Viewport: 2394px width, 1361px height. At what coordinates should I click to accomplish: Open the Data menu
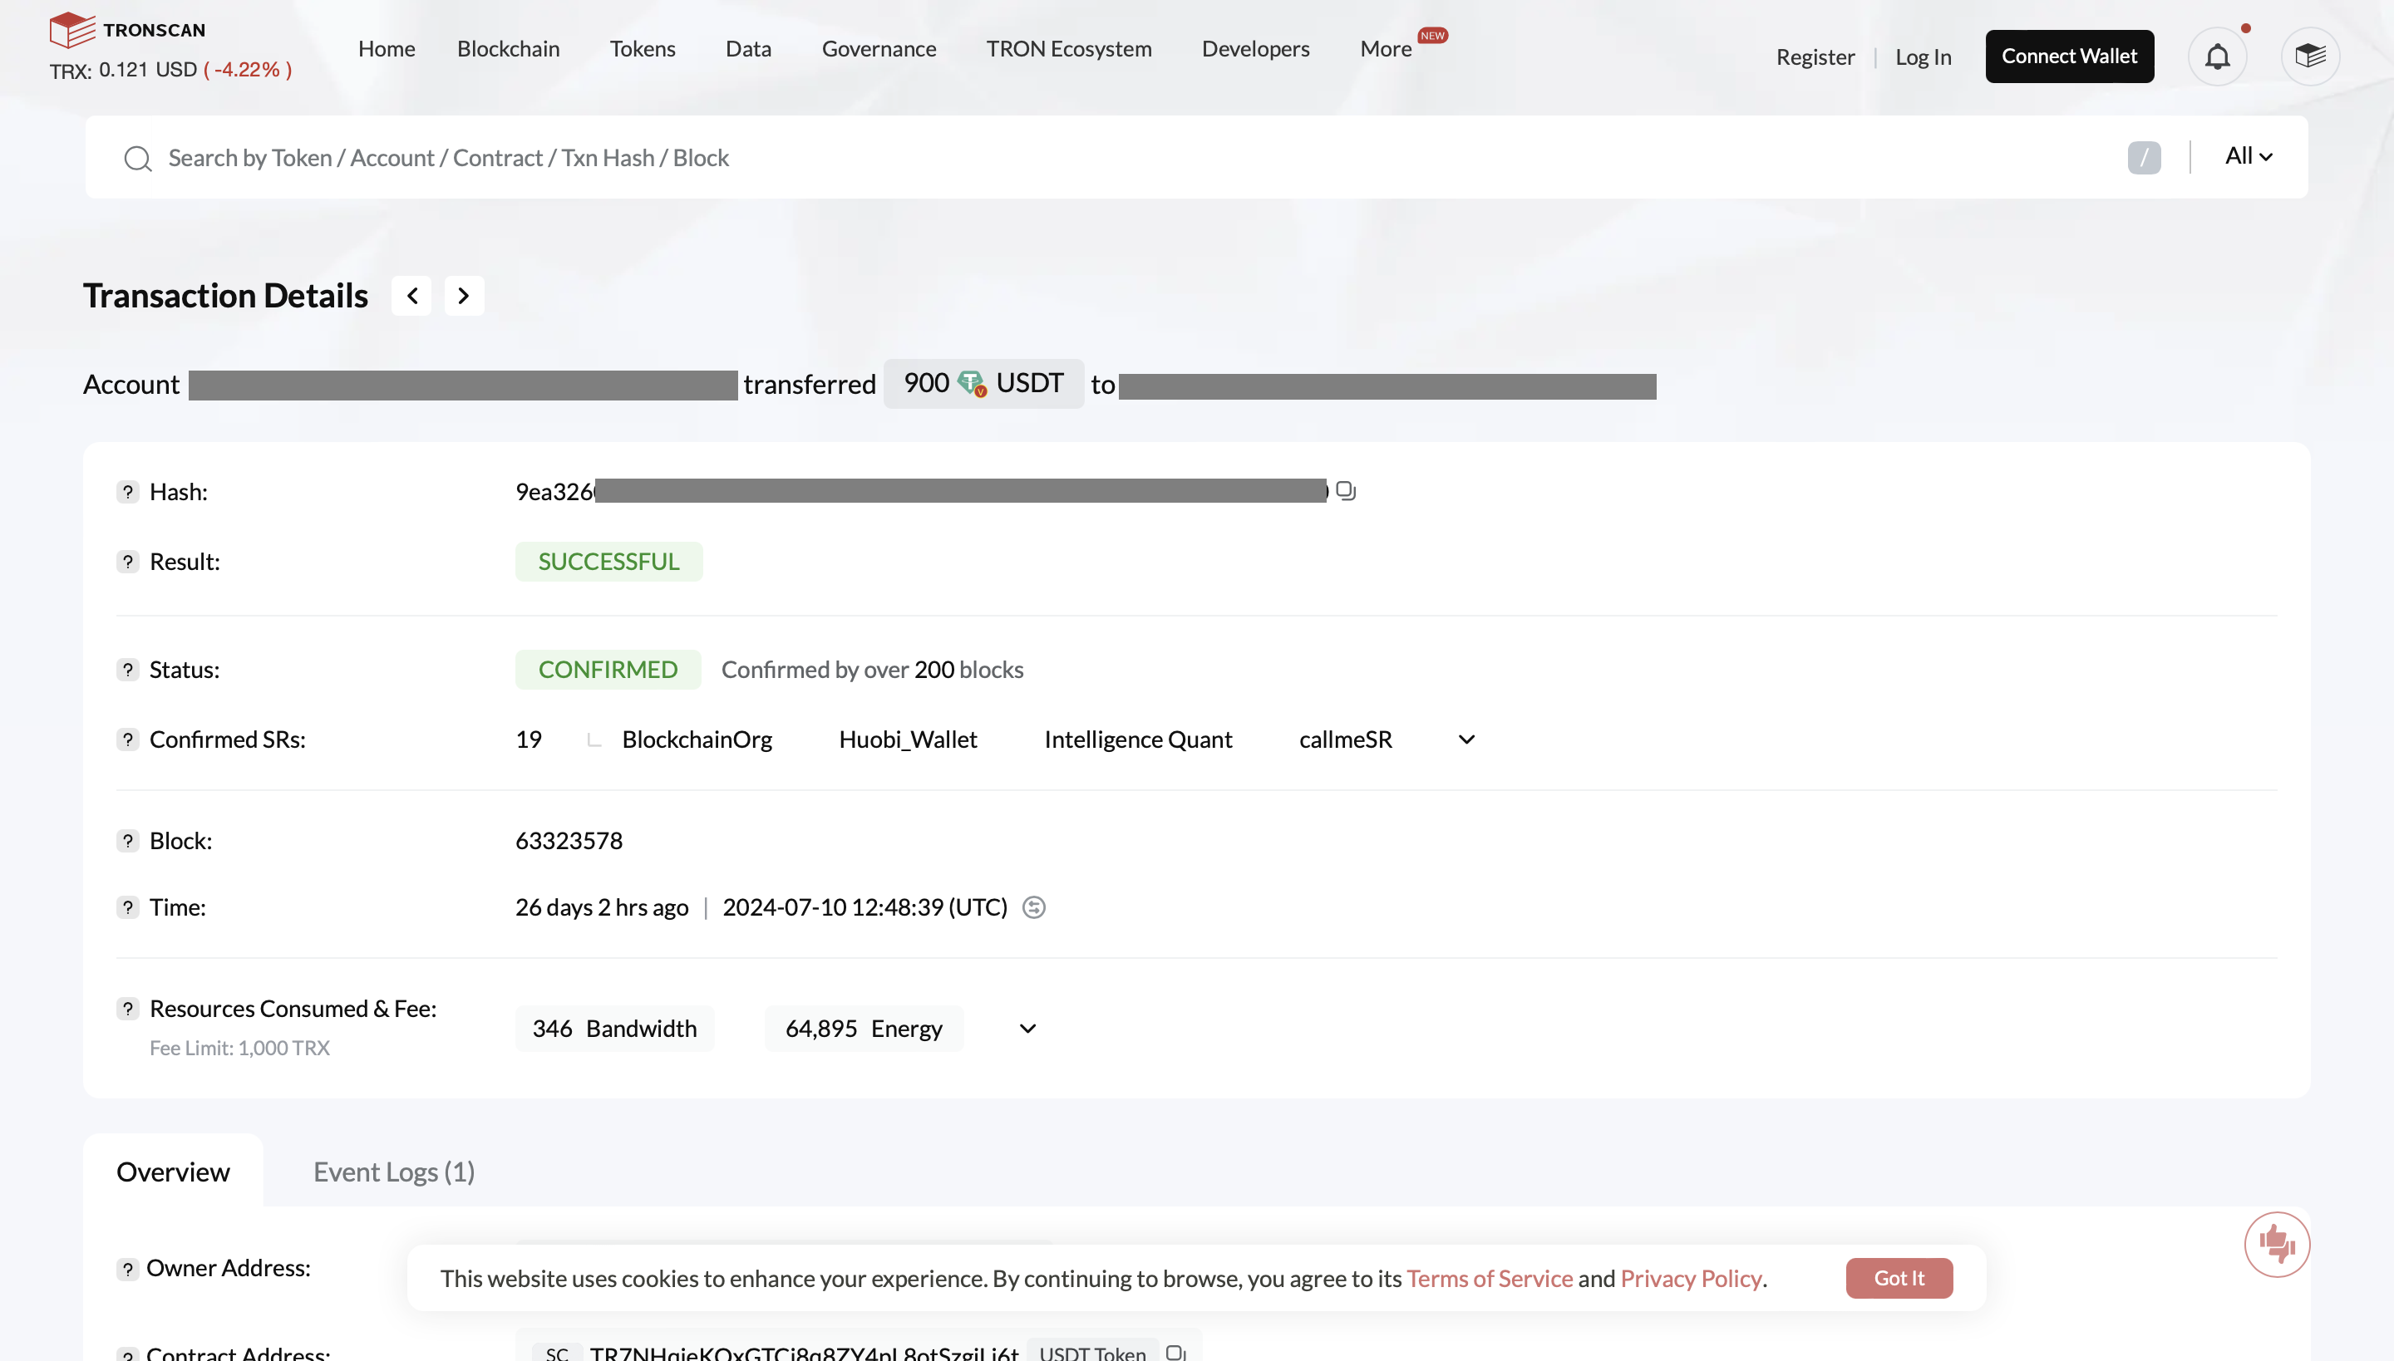(748, 48)
